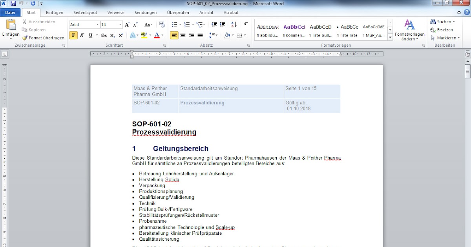Apply the Kommen... style
This screenshot has height=247, width=471.
tap(294, 31)
